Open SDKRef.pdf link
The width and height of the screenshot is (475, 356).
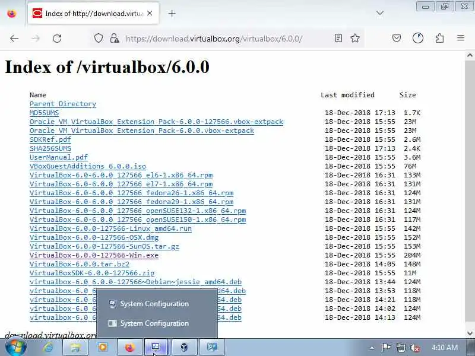click(x=50, y=139)
